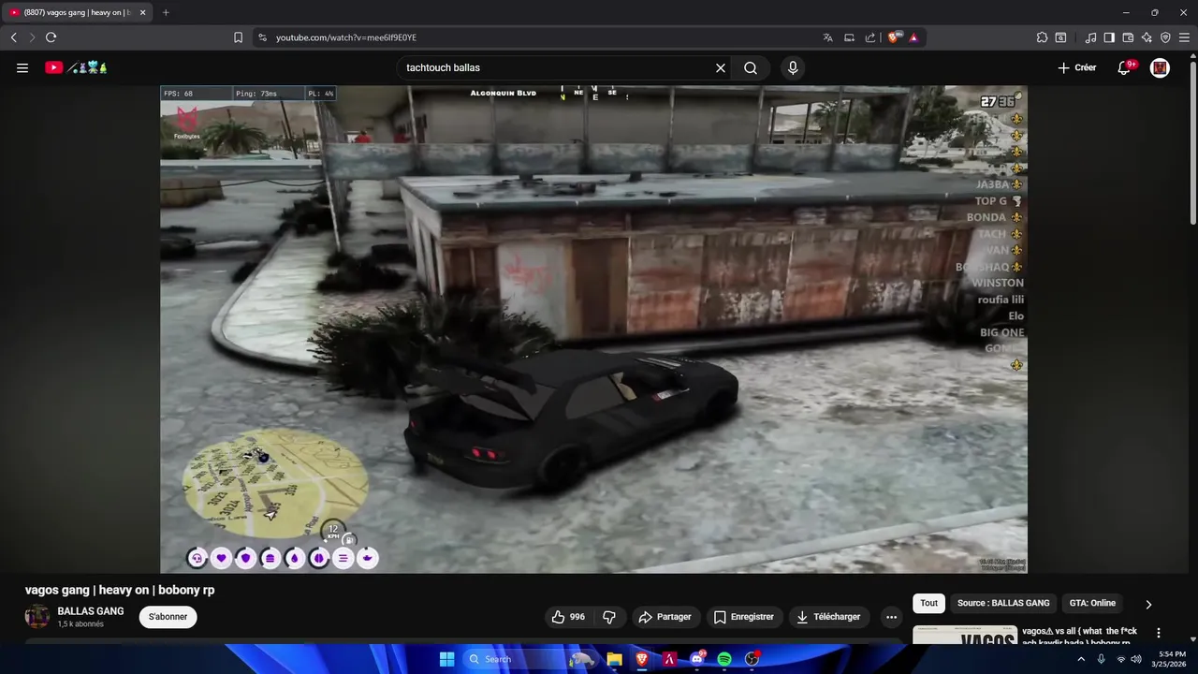Open Brave VPN shield icon

click(1165, 37)
